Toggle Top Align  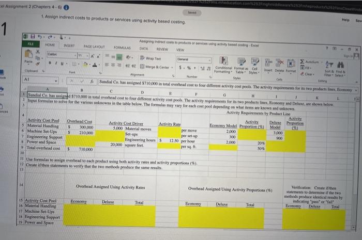[107, 56]
